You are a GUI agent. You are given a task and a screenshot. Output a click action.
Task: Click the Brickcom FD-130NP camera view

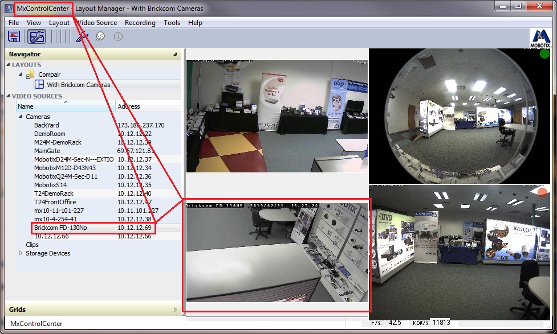pyautogui.click(x=277, y=253)
